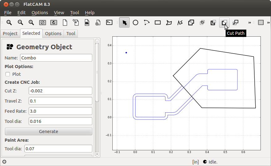Clear the plot using the toolbar icon
271x166 pixels.
pyautogui.click(x=43, y=22)
